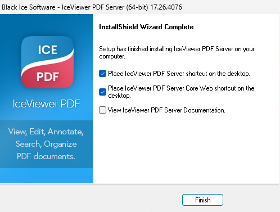Click the separator line above Finish
Viewport: 280px width, 212px height.
(140, 184)
